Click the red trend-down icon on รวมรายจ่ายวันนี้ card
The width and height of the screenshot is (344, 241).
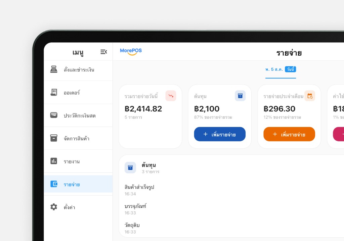171,96
